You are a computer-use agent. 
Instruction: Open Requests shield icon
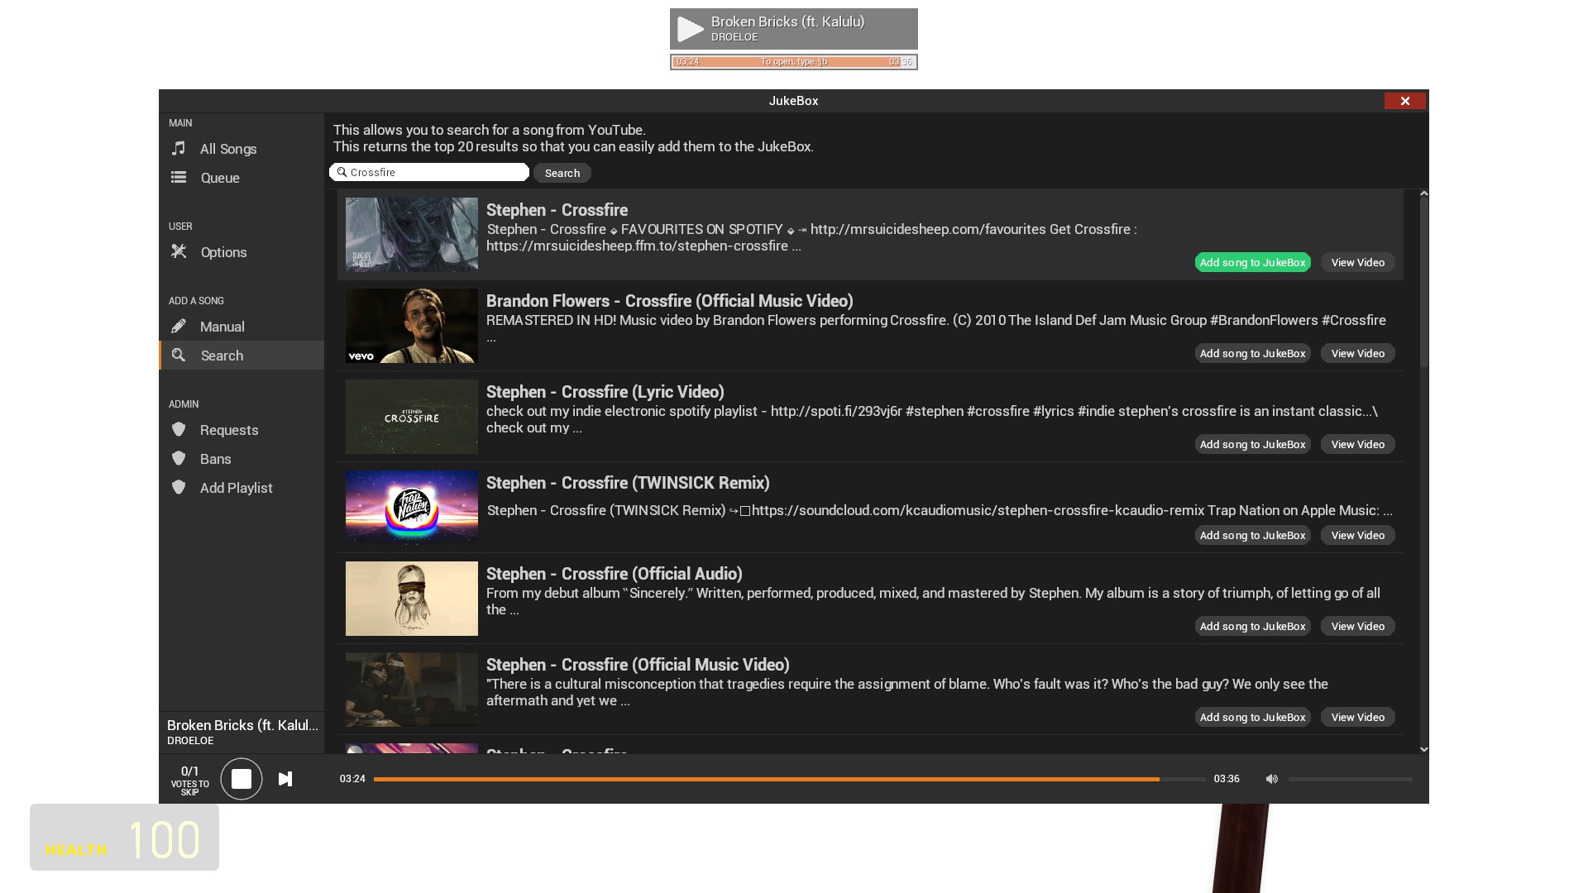tap(178, 429)
